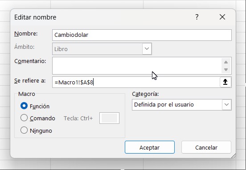Click the comment box scroll down arrow
The width and height of the screenshot is (246, 170).
click(x=226, y=70)
